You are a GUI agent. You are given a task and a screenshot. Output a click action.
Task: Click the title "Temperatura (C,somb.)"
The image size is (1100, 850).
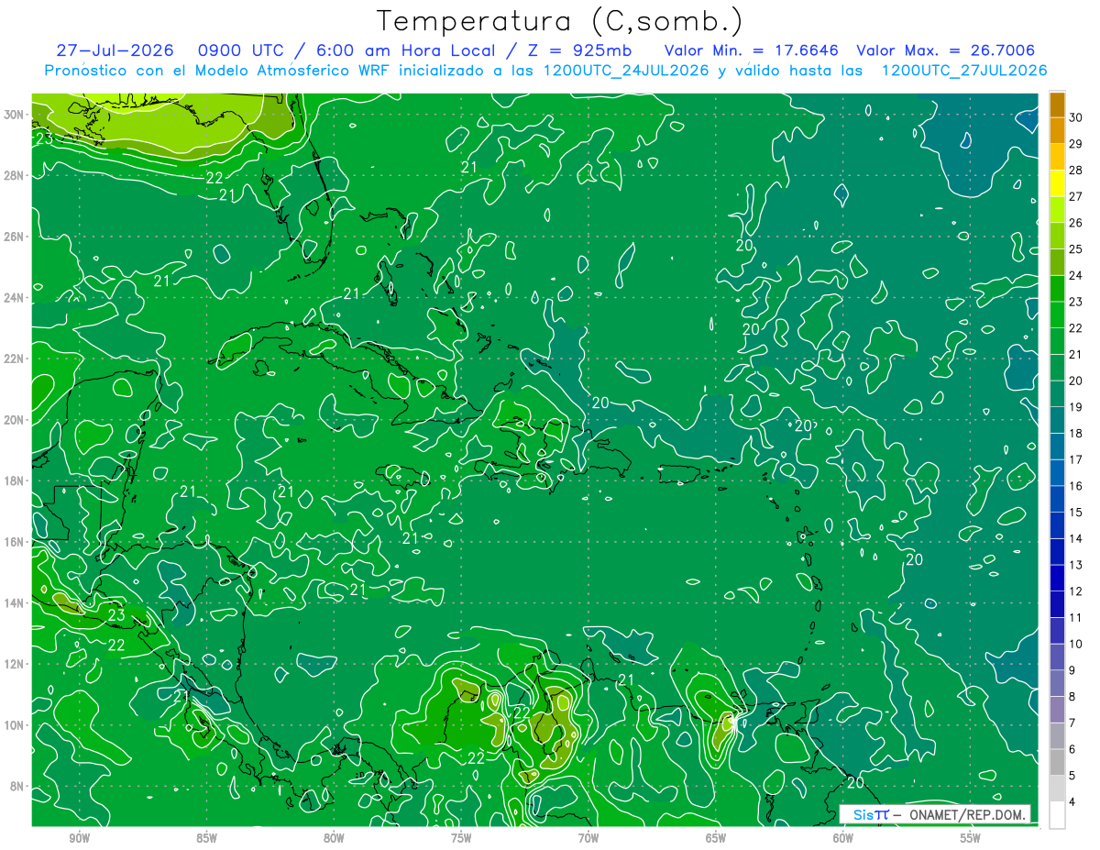click(x=559, y=21)
